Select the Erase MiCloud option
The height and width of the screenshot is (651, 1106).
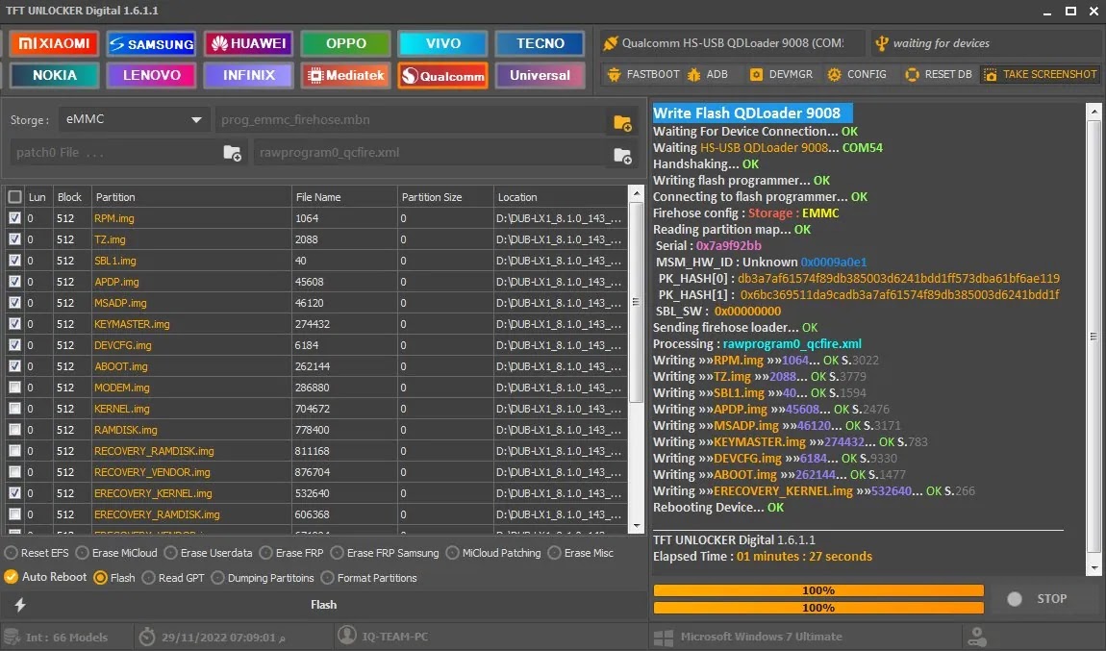[x=116, y=553]
